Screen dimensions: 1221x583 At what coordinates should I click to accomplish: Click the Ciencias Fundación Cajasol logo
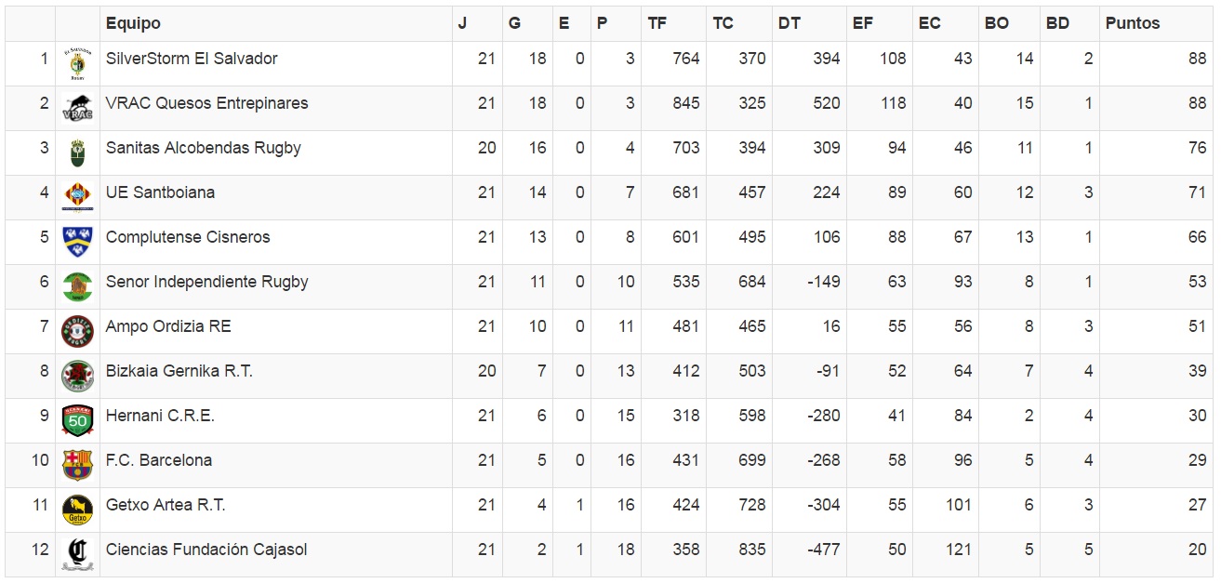click(77, 554)
